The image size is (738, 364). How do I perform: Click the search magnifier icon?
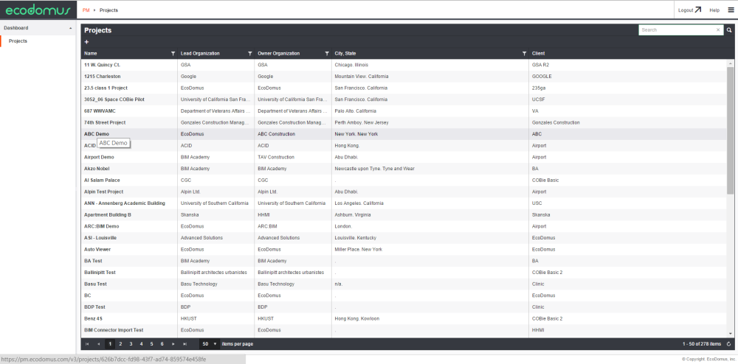[729, 30]
